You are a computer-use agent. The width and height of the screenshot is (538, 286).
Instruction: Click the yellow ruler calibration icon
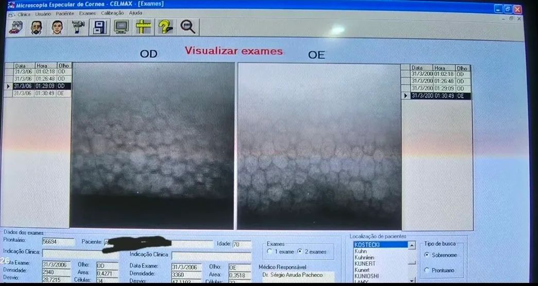tap(143, 27)
